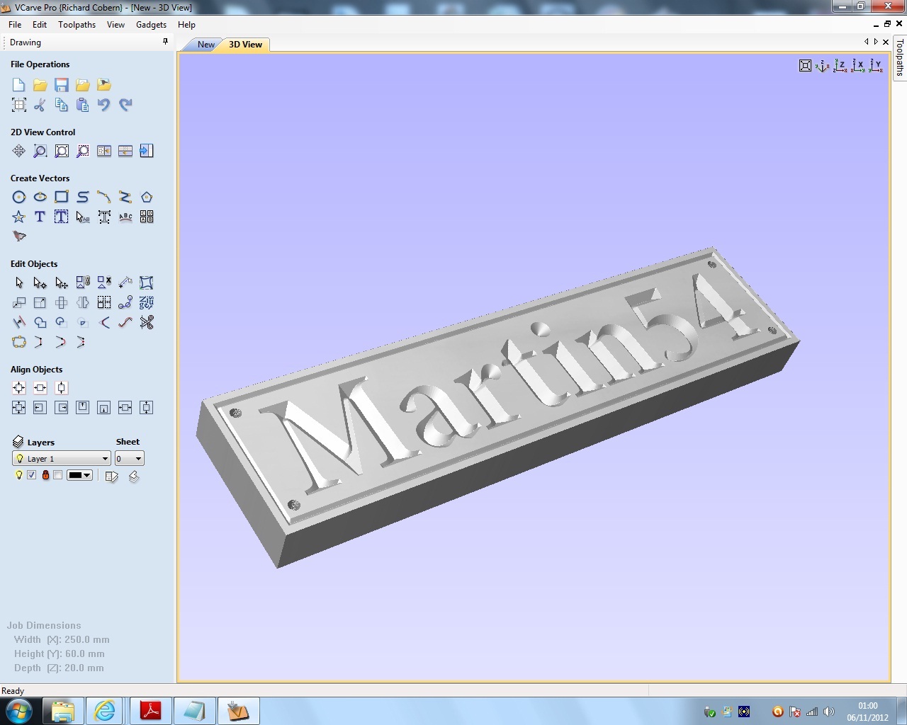Open the Gadgets menu
The width and height of the screenshot is (907, 725).
tap(151, 24)
